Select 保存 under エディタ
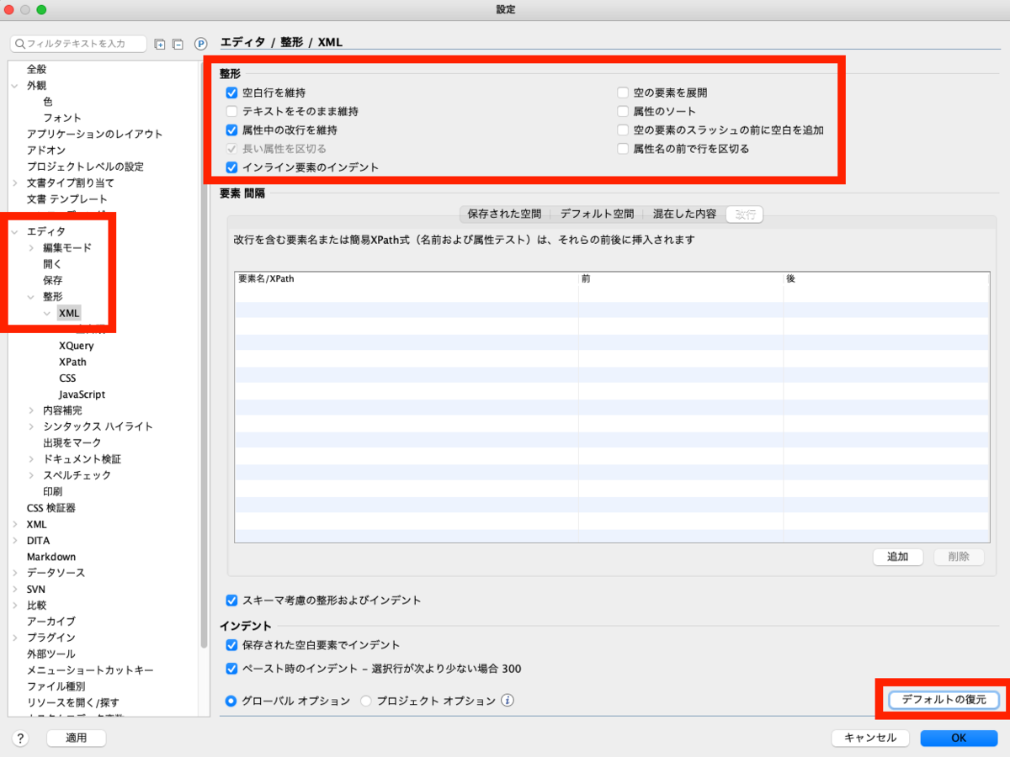The height and width of the screenshot is (757, 1010). coord(52,280)
